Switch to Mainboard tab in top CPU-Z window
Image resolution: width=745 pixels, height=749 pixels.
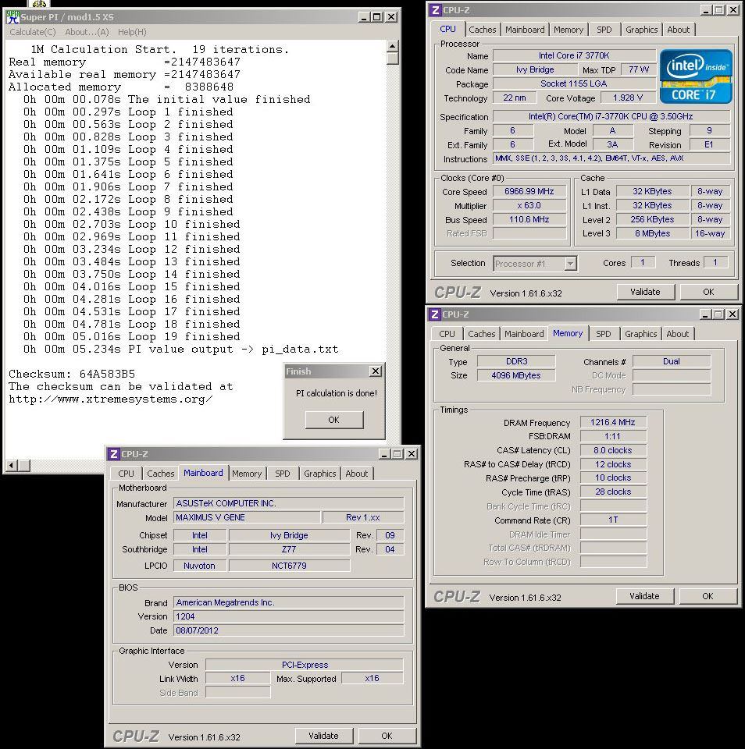click(x=525, y=30)
